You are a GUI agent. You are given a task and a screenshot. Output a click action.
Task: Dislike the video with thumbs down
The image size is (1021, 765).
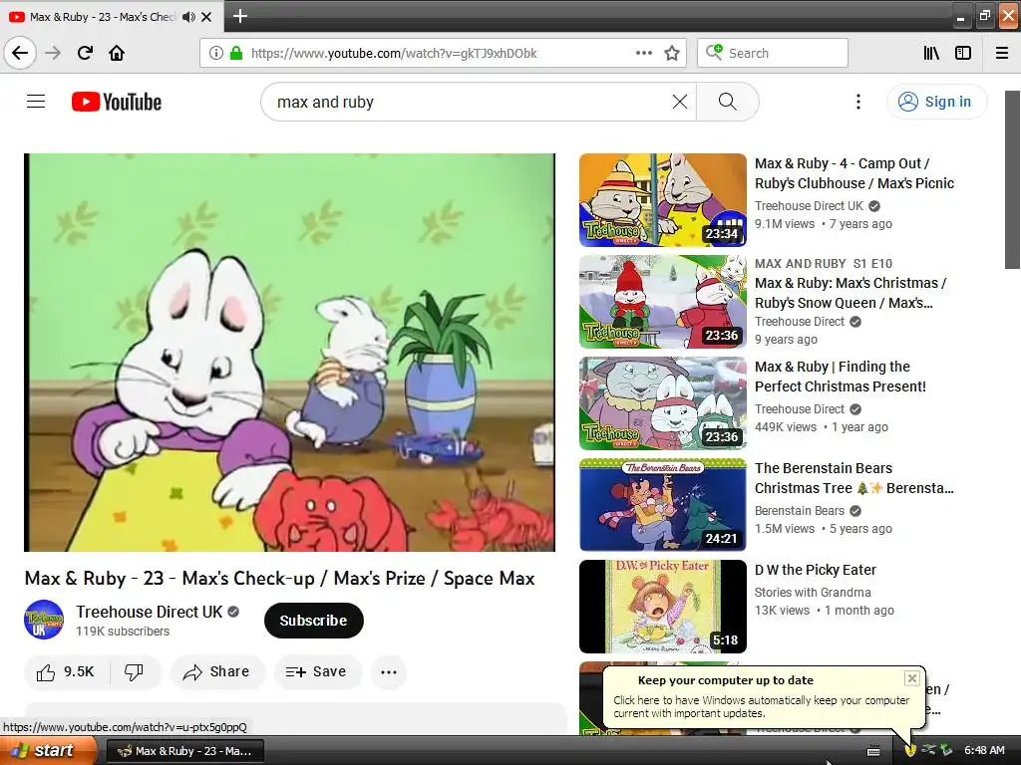[x=135, y=671]
